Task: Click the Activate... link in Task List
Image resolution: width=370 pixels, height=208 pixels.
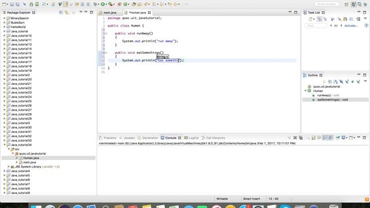Action: 351,25
